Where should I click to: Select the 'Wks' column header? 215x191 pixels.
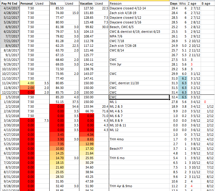click(x=183, y=4)
